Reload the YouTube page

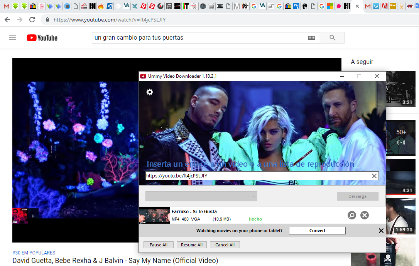[x=32, y=20]
